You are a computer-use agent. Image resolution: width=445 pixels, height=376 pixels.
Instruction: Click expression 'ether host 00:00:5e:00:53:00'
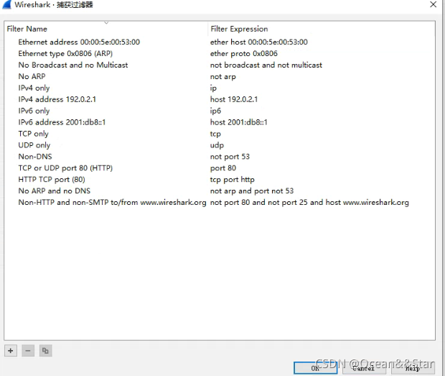point(259,42)
